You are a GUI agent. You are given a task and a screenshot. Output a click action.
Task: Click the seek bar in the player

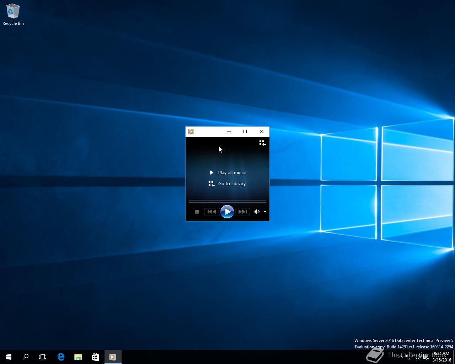pos(227,202)
